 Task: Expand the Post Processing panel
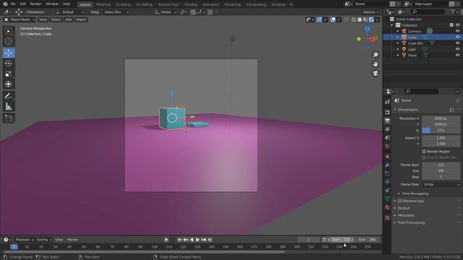tap(411, 222)
